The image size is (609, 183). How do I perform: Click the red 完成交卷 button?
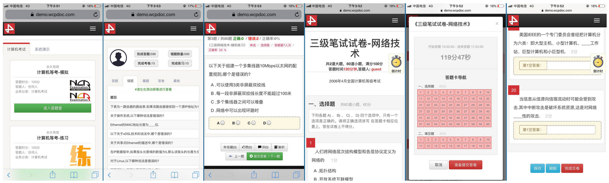pyautogui.click(x=572, y=168)
